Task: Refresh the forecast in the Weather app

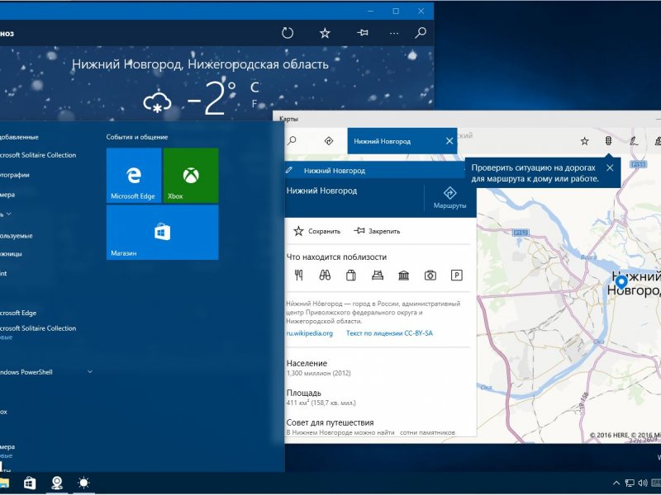Action: [287, 33]
